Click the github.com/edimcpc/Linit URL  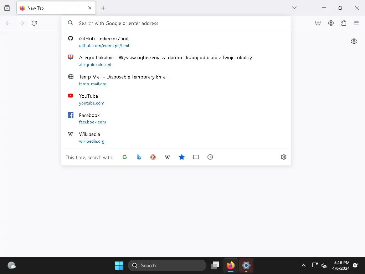pos(104,46)
